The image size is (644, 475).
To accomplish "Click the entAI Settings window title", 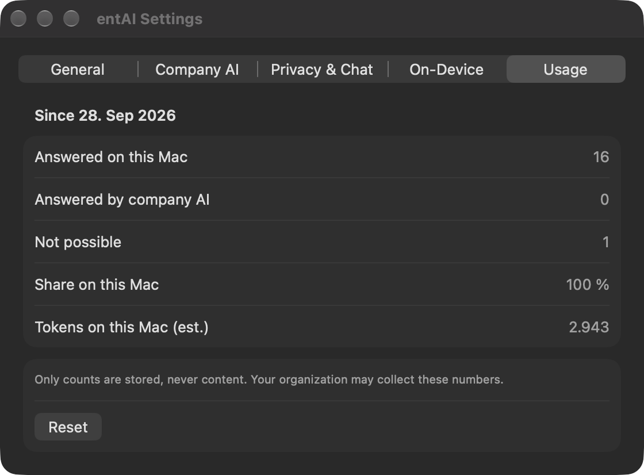I will coord(149,19).
